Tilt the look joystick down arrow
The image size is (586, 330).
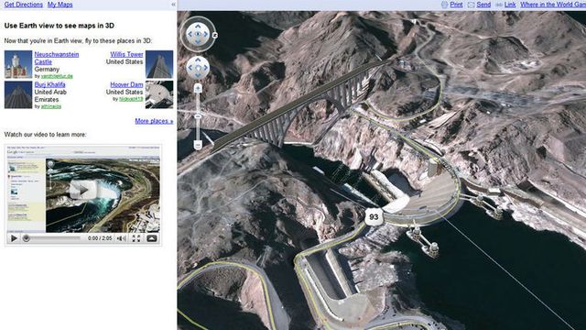tap(198, 42)
